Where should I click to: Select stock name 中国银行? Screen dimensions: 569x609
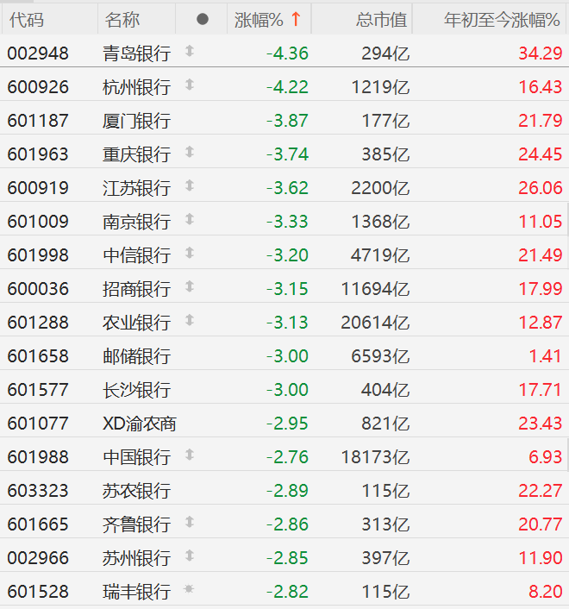pos(136,457)
